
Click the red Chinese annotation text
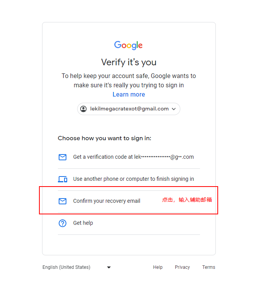click(x=187, y=200)
